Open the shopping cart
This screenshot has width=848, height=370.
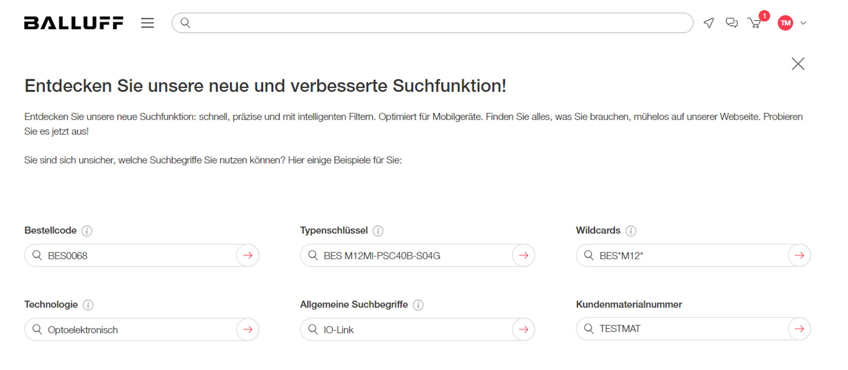(755, 23)
